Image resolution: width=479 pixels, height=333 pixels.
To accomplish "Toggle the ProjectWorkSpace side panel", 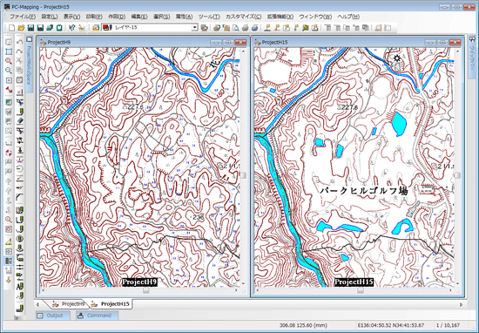I will coord(29,65).
